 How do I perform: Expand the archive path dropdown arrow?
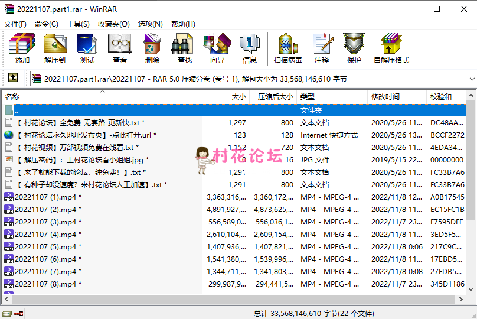click(471, 79)
